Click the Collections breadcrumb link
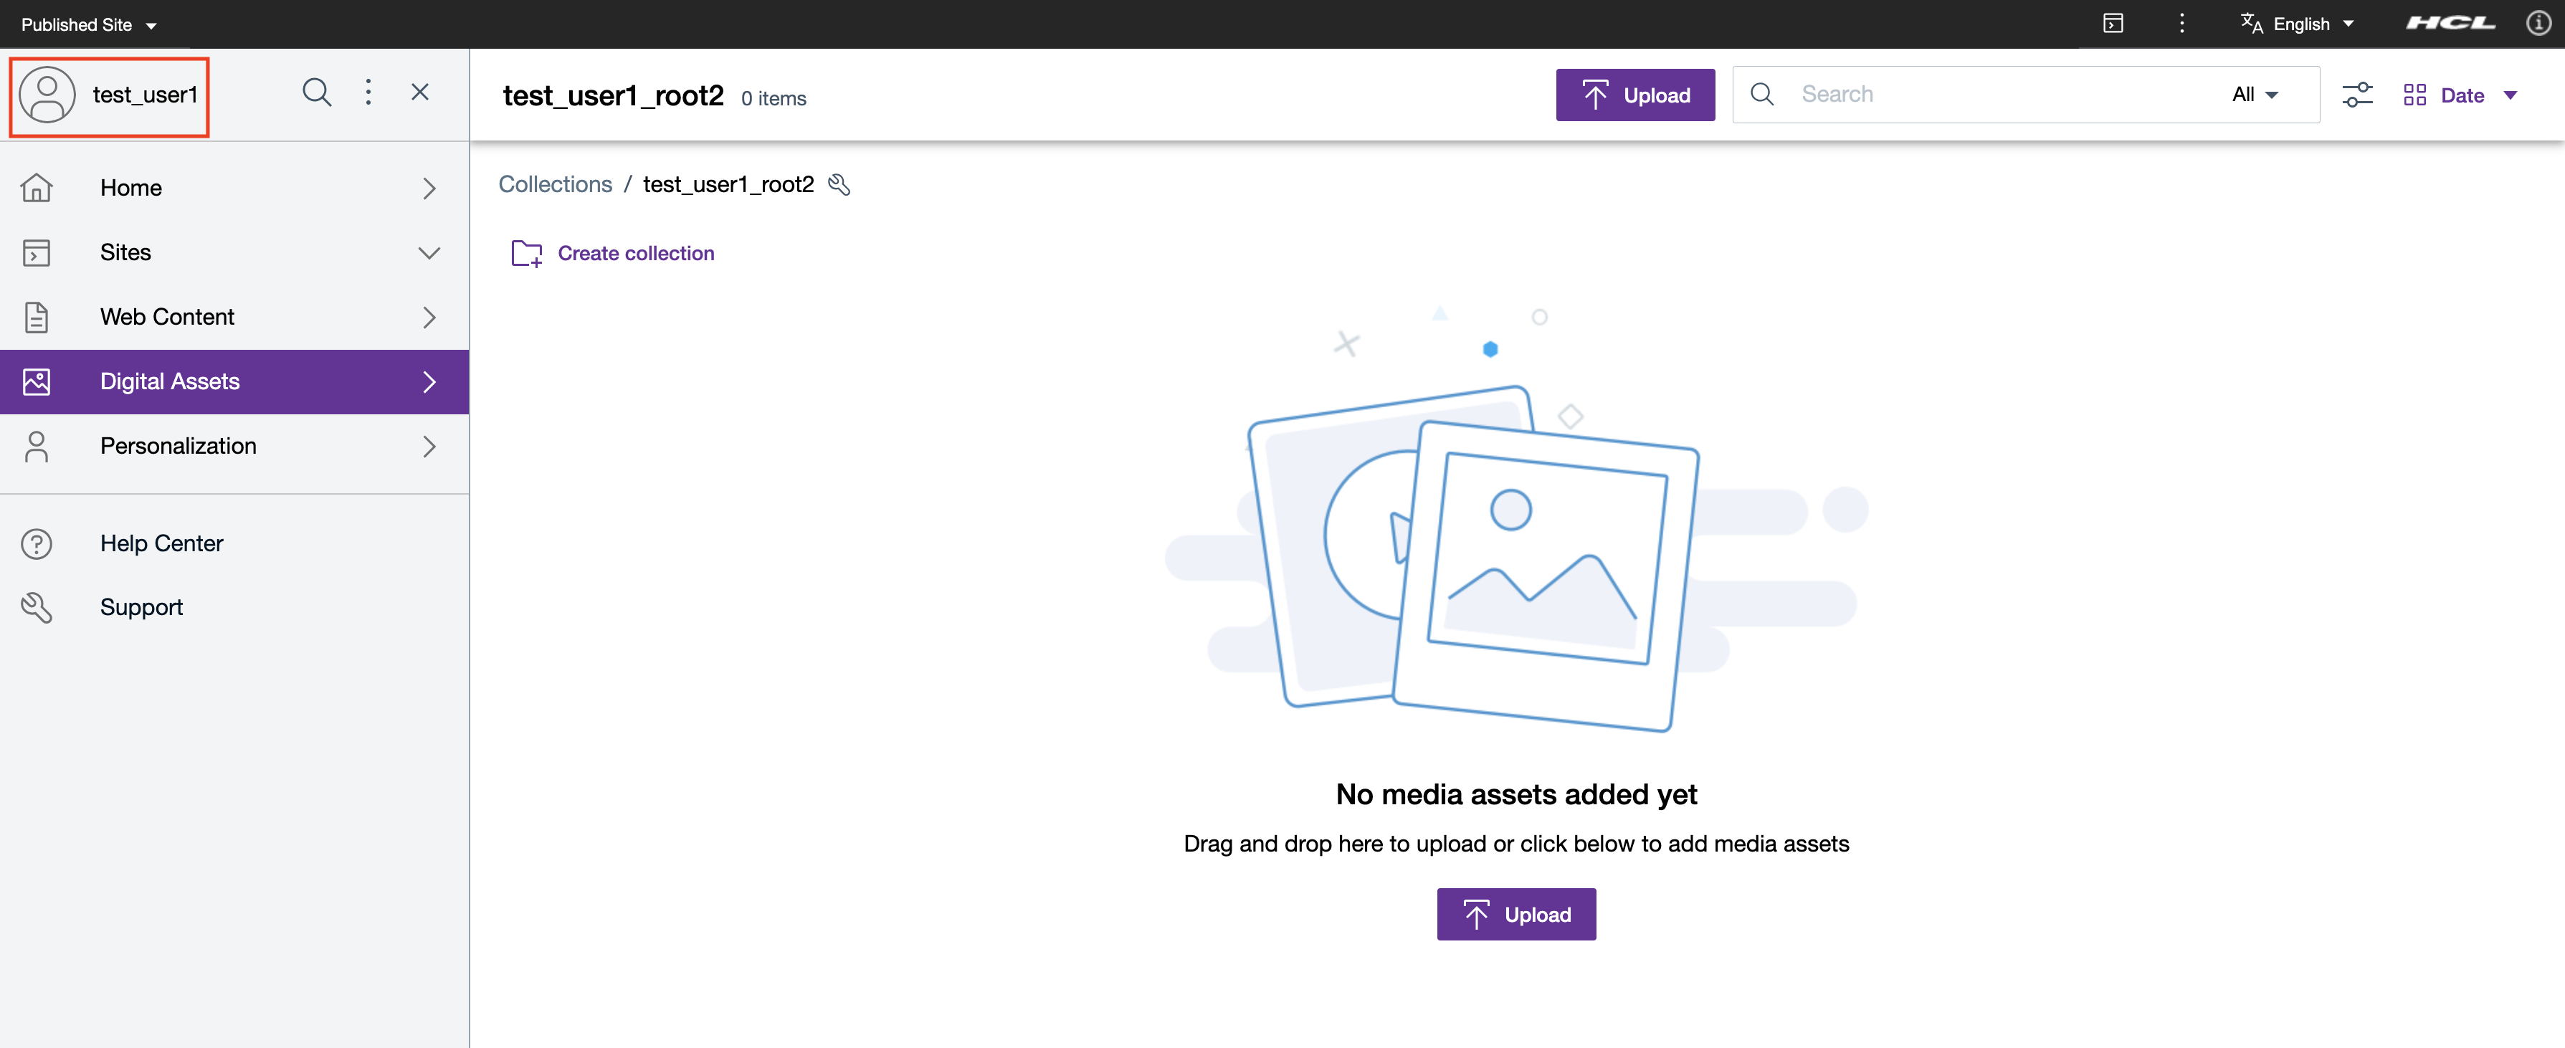 [x=555, y=183]
